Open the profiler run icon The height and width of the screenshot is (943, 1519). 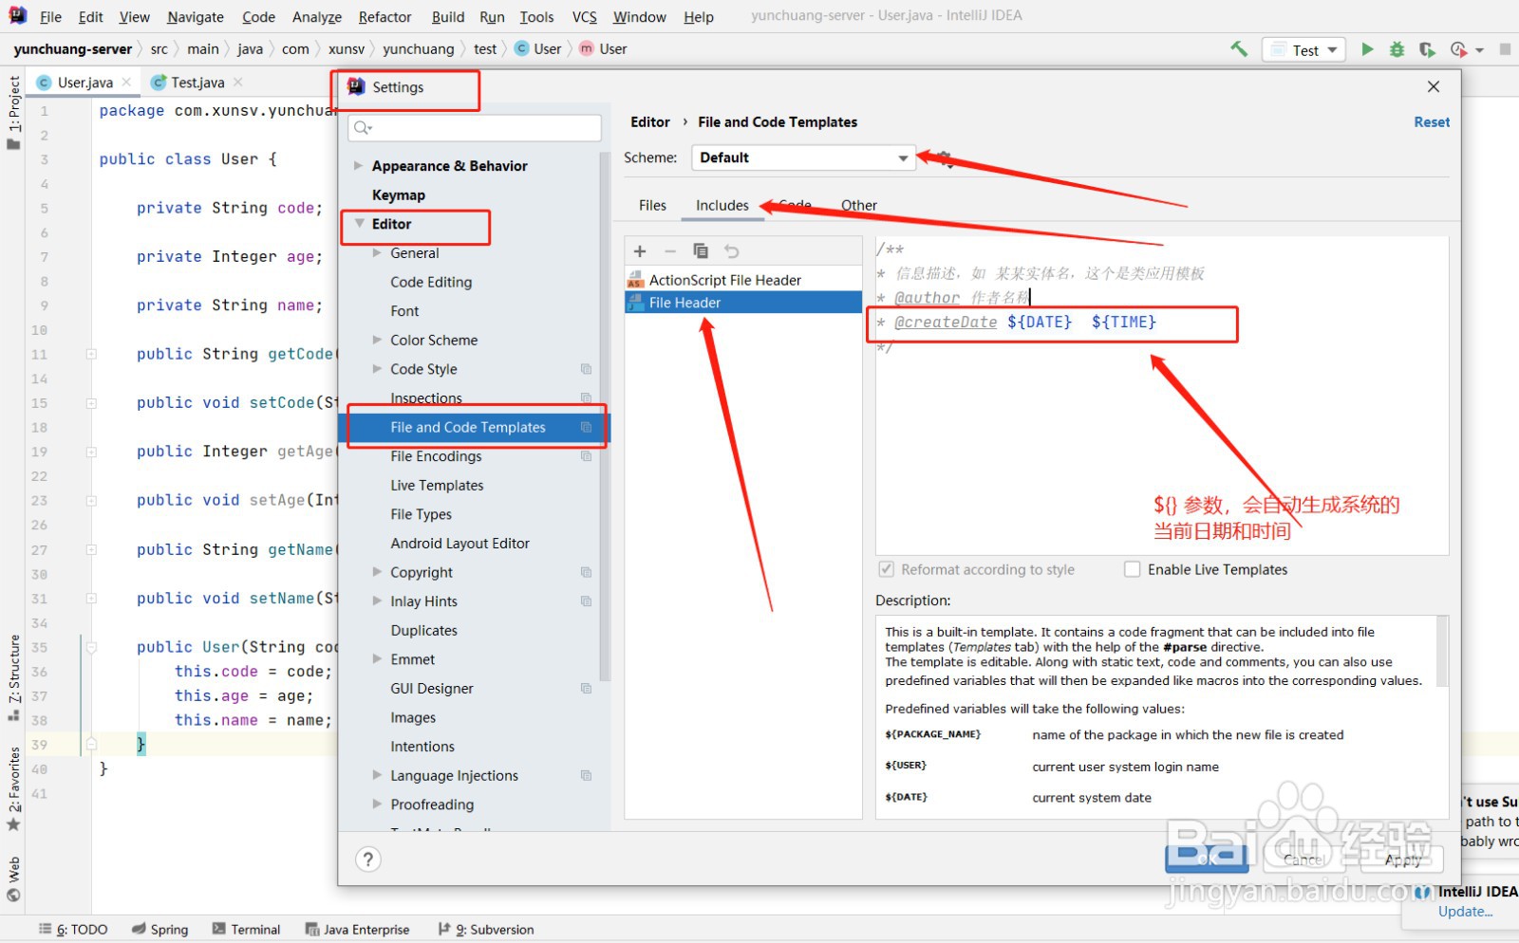pos(1459,49)
